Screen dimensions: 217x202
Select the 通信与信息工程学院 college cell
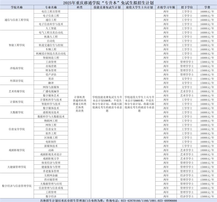(x=17, y=20)
